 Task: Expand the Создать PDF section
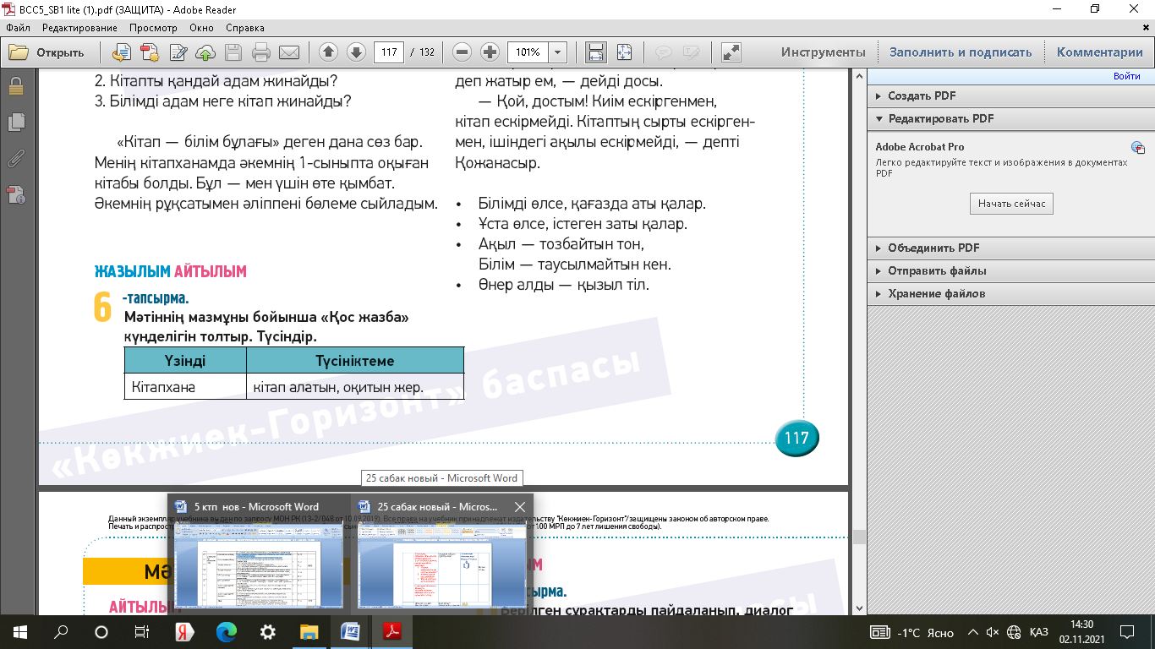(x=922, y=96)
